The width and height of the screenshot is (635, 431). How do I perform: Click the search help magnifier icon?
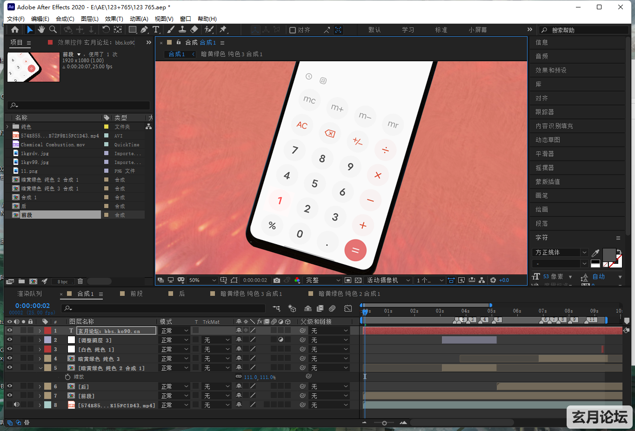tap(544, 30)
